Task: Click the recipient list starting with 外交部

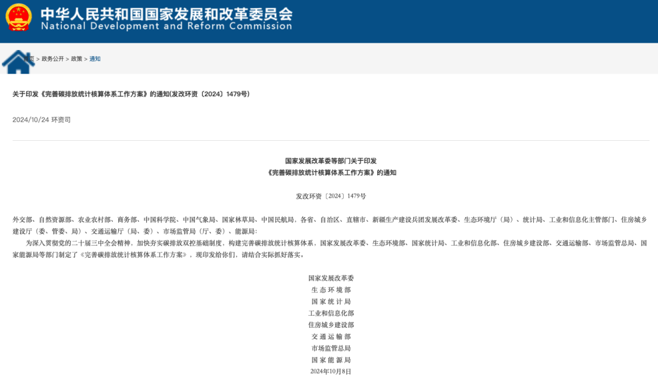Action: click(329, 225)
